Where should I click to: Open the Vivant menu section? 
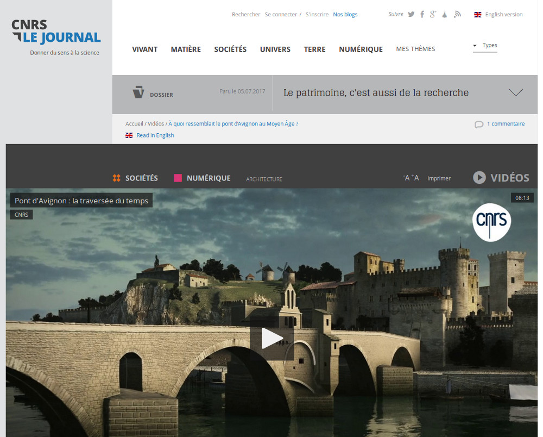click(x=144, y=49)
